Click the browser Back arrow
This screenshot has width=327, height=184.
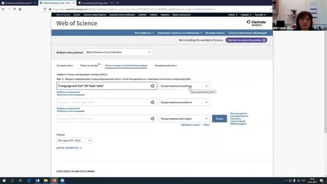pyautogui.click(x=4, y=9)
